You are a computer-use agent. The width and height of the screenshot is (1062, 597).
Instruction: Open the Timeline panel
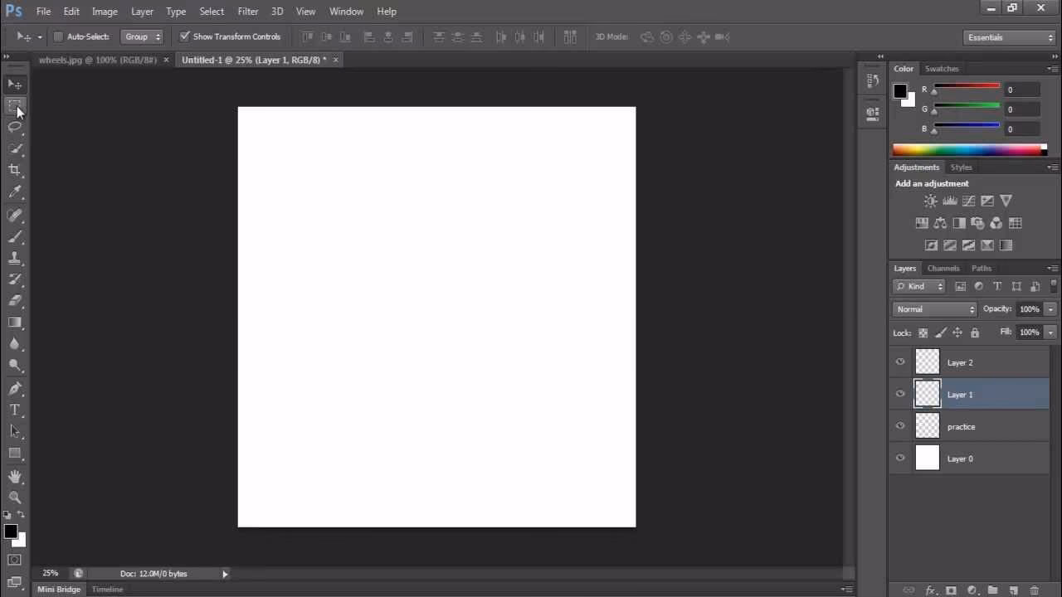click(107, 589)
